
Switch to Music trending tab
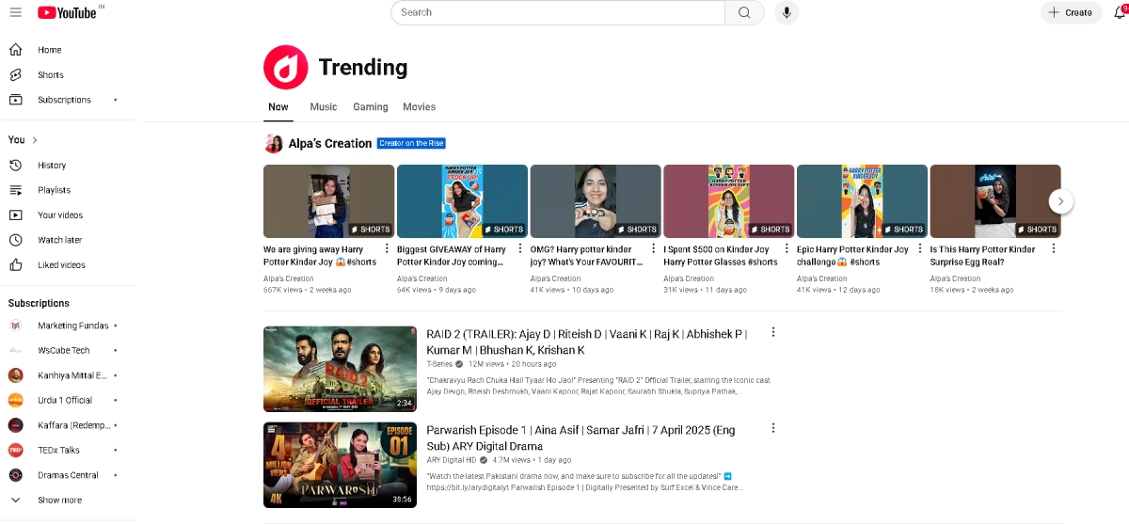coord(324,107)
